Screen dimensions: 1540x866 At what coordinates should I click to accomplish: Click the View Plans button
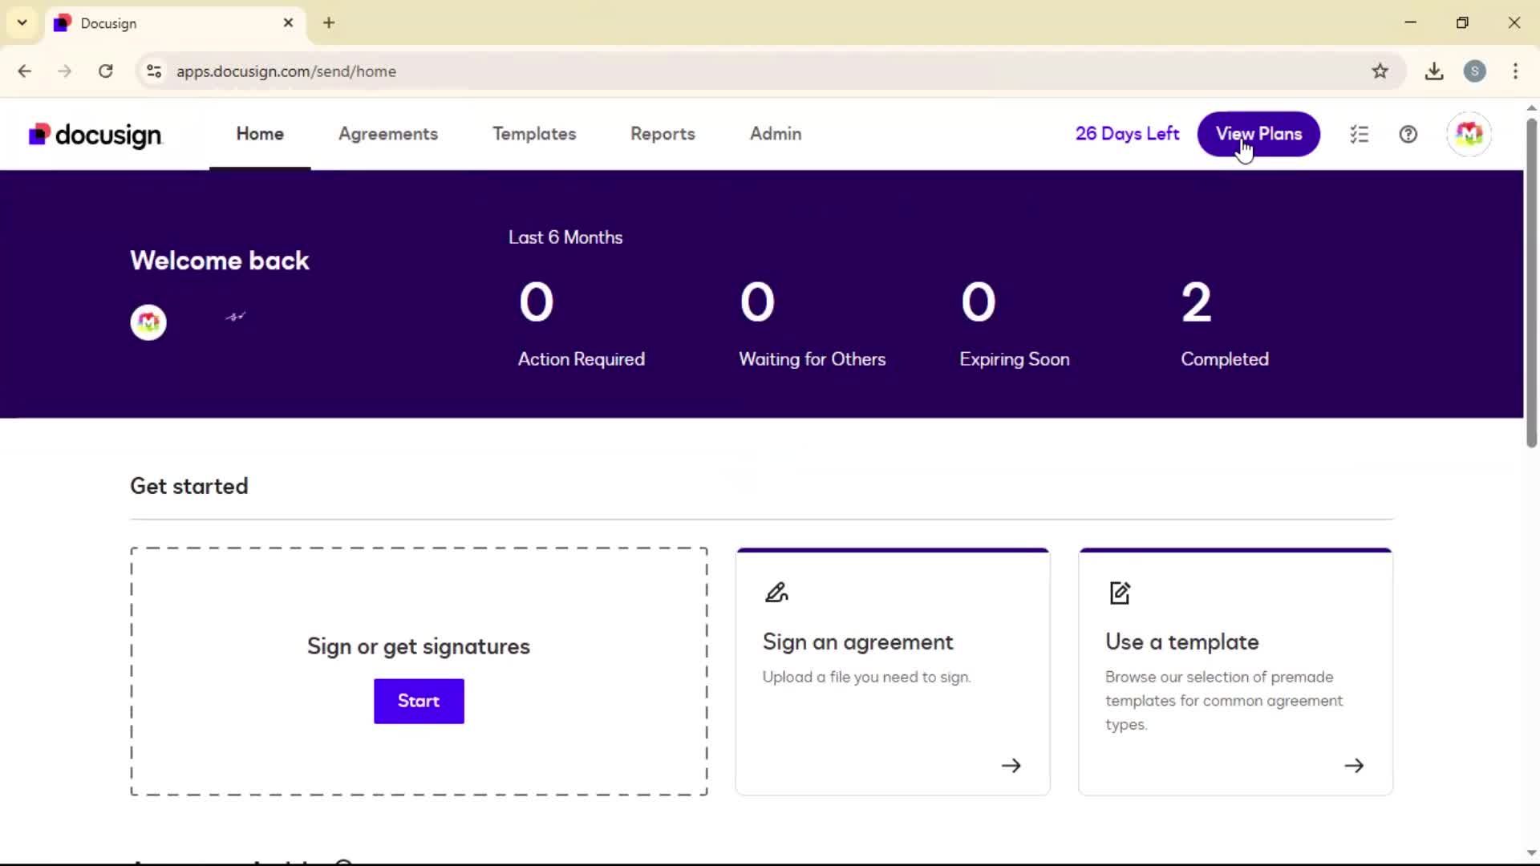[1258, 134]
